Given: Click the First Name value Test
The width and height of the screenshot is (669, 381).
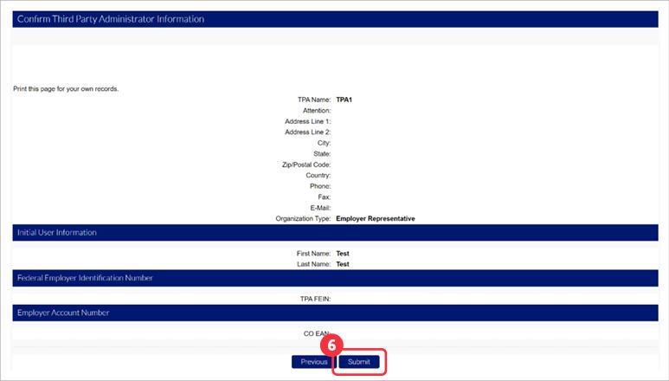Looking at the screenshot, I should [x=342, y=254].
